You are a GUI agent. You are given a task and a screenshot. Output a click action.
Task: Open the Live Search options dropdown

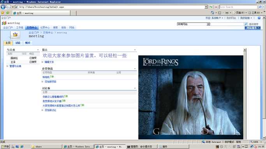[x=263, y=7]
